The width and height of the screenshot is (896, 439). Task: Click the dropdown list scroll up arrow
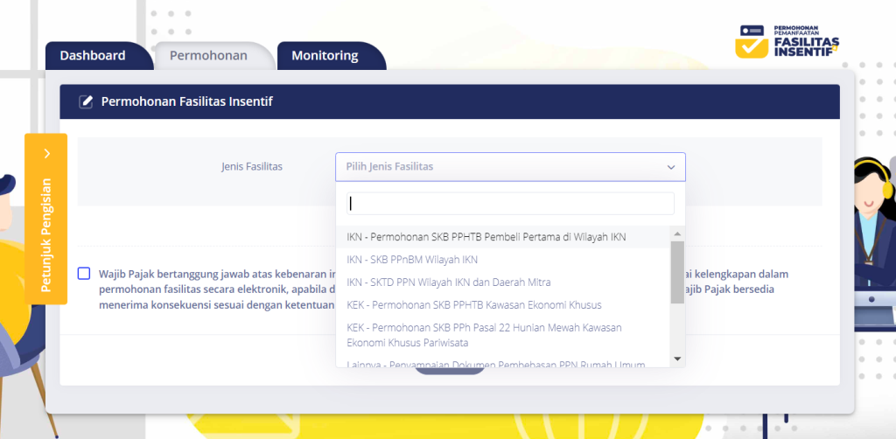[676, 233]
